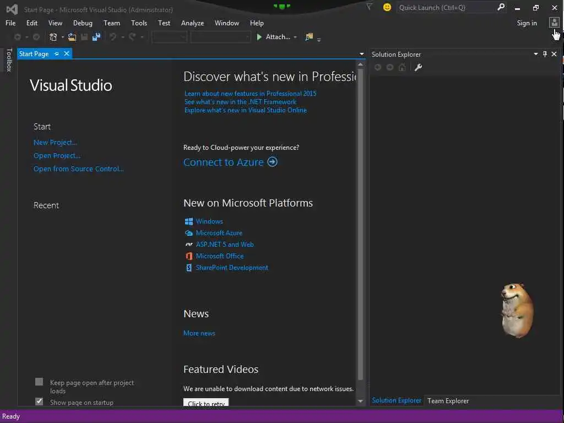Click the Quick Launch search magnifier icon
Viewport: 564px width, 423px height.
(501, 7)
